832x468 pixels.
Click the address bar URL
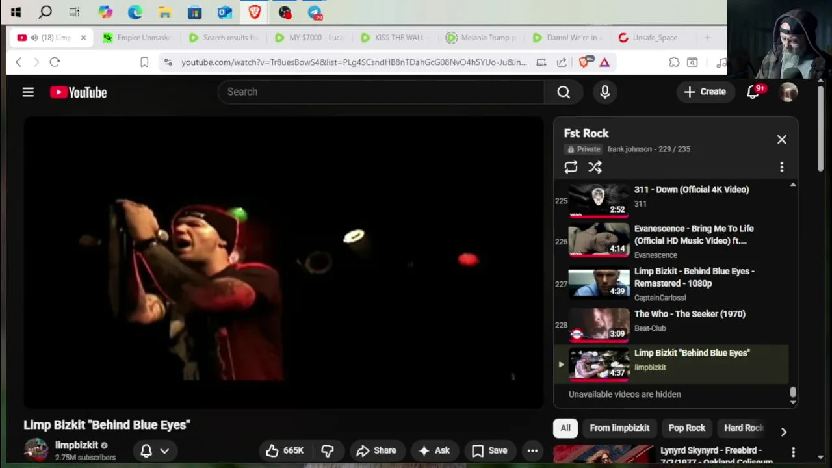pyautogui.click(x=354, y=62)
